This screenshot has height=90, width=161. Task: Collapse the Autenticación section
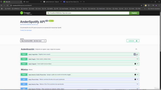(136, 49)
